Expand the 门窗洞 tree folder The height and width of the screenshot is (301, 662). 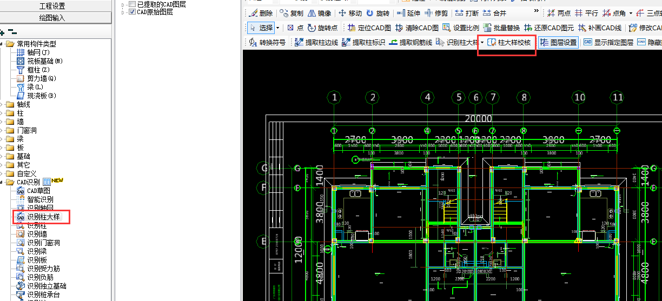click(x=2, y=130)
